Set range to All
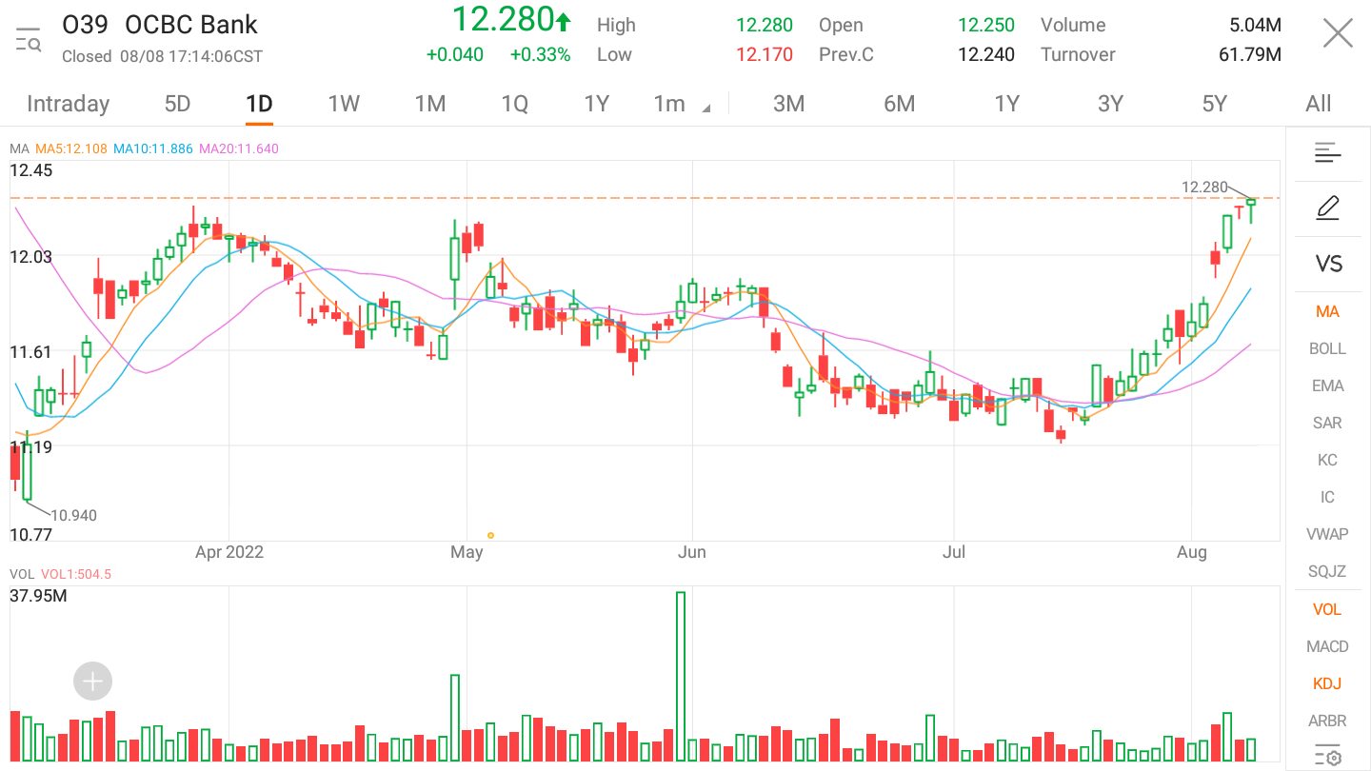Screen dimensions: 1371x771 click(x=1319, y=104)
